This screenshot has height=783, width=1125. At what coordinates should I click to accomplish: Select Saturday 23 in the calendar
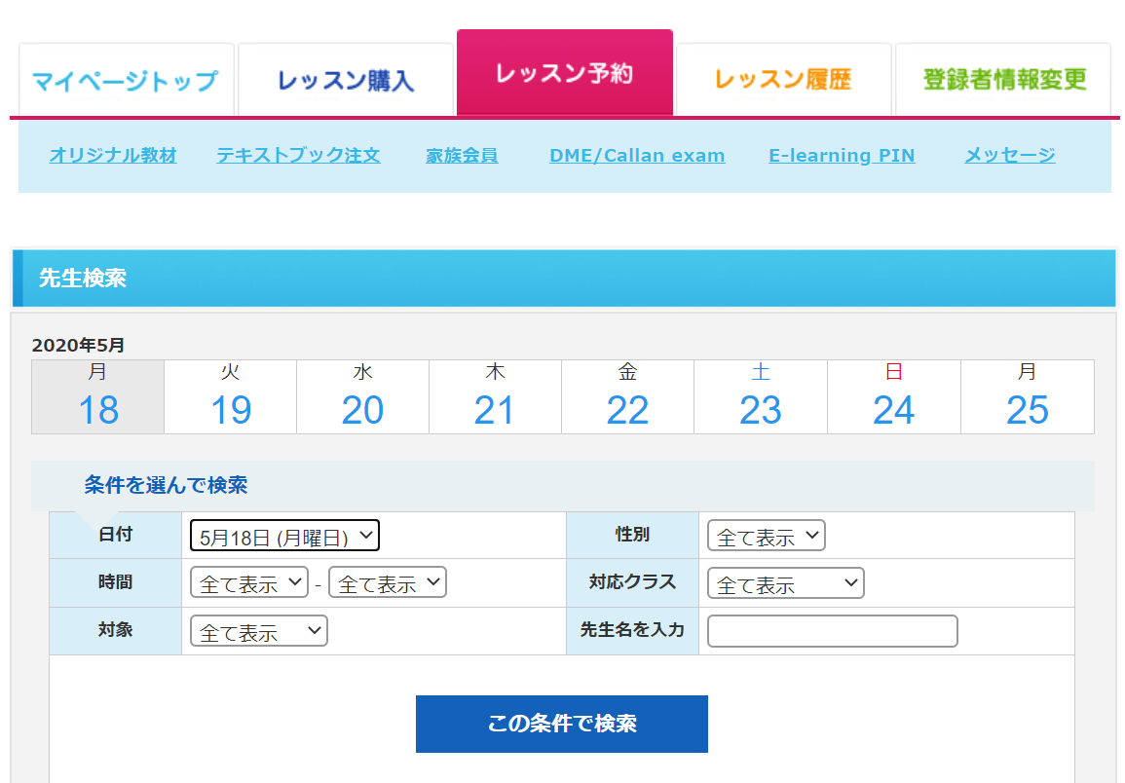[x=760, y=397]
